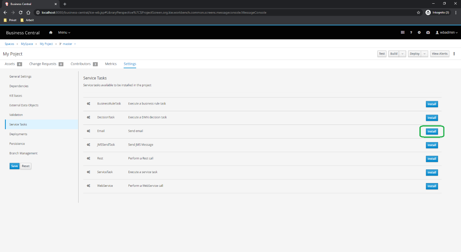
Task: Open the master branch dropdown
Action: point(68,44)
